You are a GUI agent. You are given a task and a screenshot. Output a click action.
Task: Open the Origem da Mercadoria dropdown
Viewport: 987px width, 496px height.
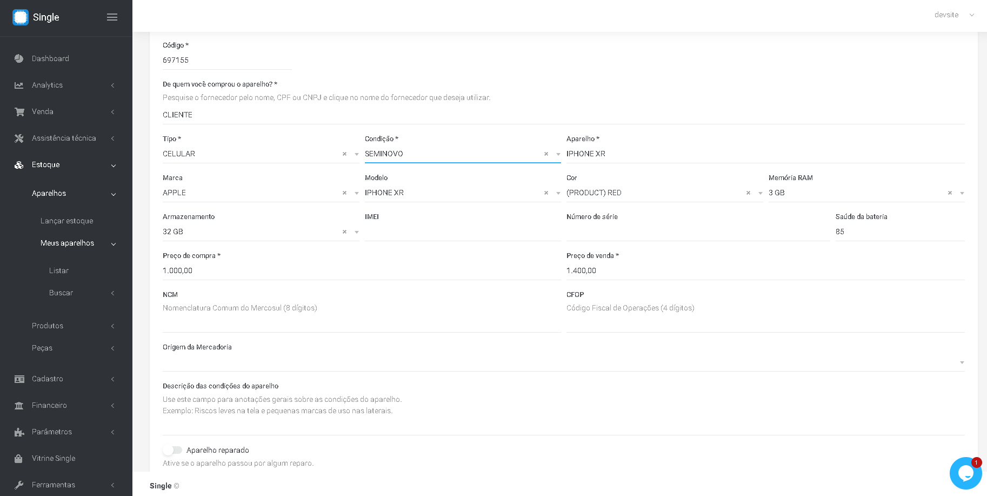coord(564,362)
